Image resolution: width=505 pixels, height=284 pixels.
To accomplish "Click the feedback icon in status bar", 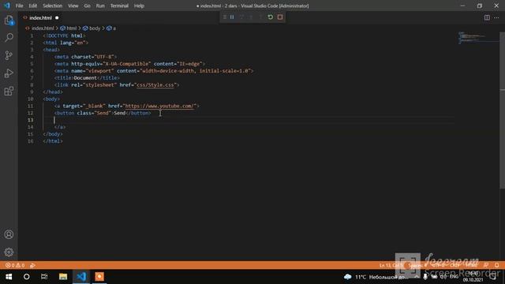I will pyautogui.click(x=486, y=265).
